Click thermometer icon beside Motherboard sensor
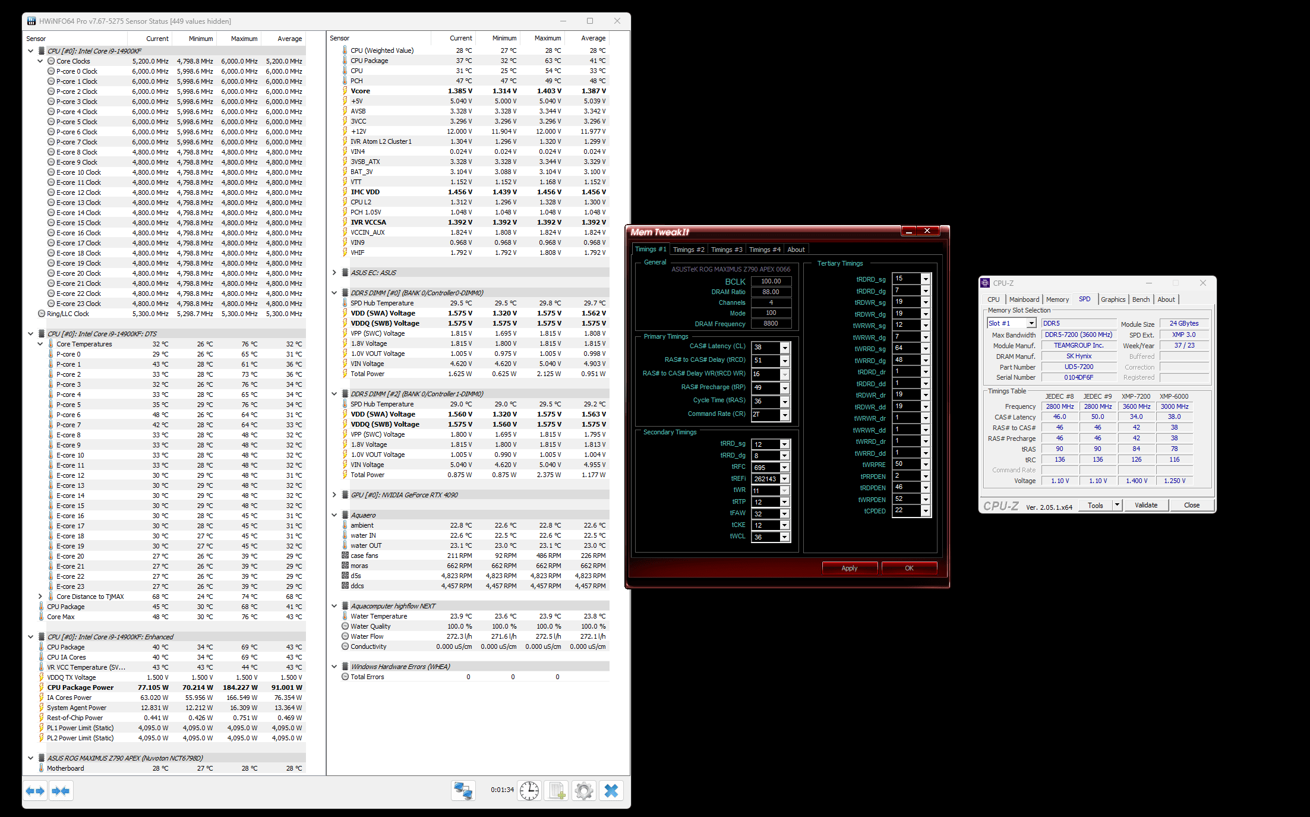 tap(42, 768)
